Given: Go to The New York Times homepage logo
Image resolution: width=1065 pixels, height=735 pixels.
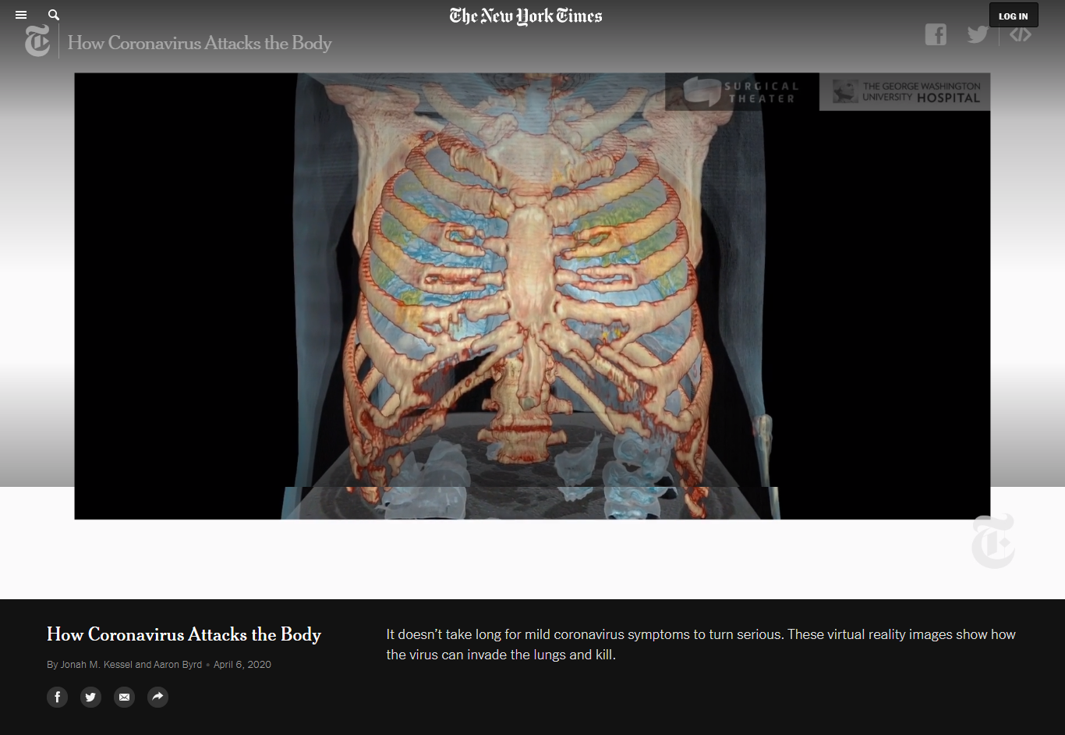Looking at the screenshot, I should [526, 16].
